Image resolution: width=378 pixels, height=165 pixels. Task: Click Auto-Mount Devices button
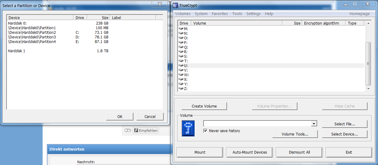click(250, 152)
